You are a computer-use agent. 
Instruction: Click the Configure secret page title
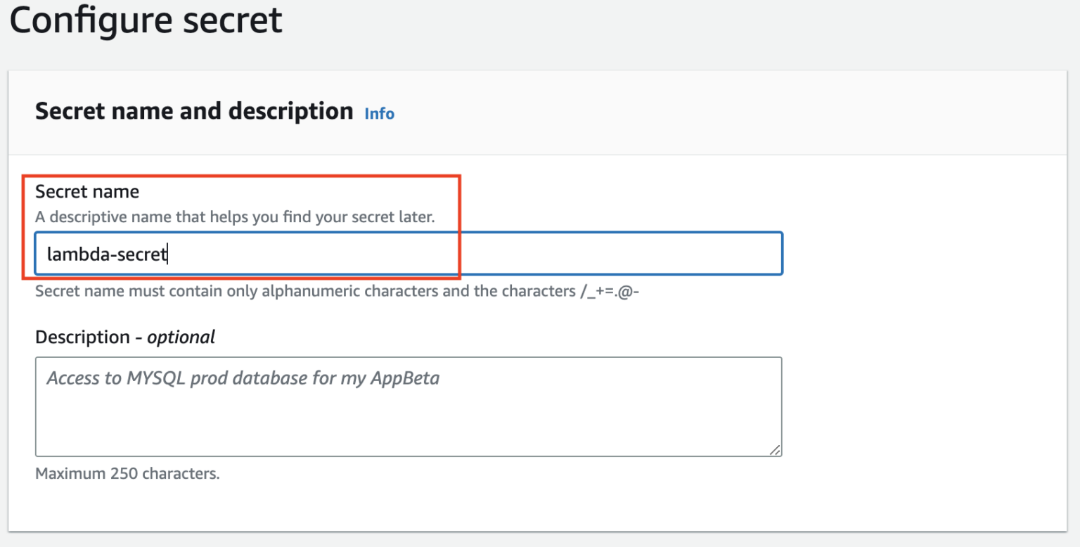(145, 20)
